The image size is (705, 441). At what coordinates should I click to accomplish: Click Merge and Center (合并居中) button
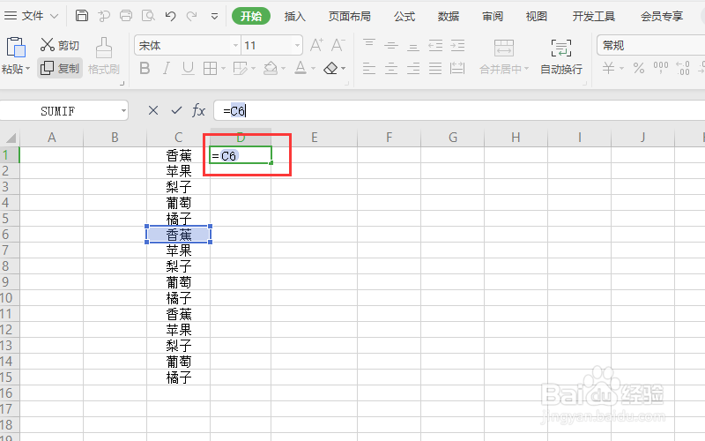pyautogui.click(x=503, y=56)
